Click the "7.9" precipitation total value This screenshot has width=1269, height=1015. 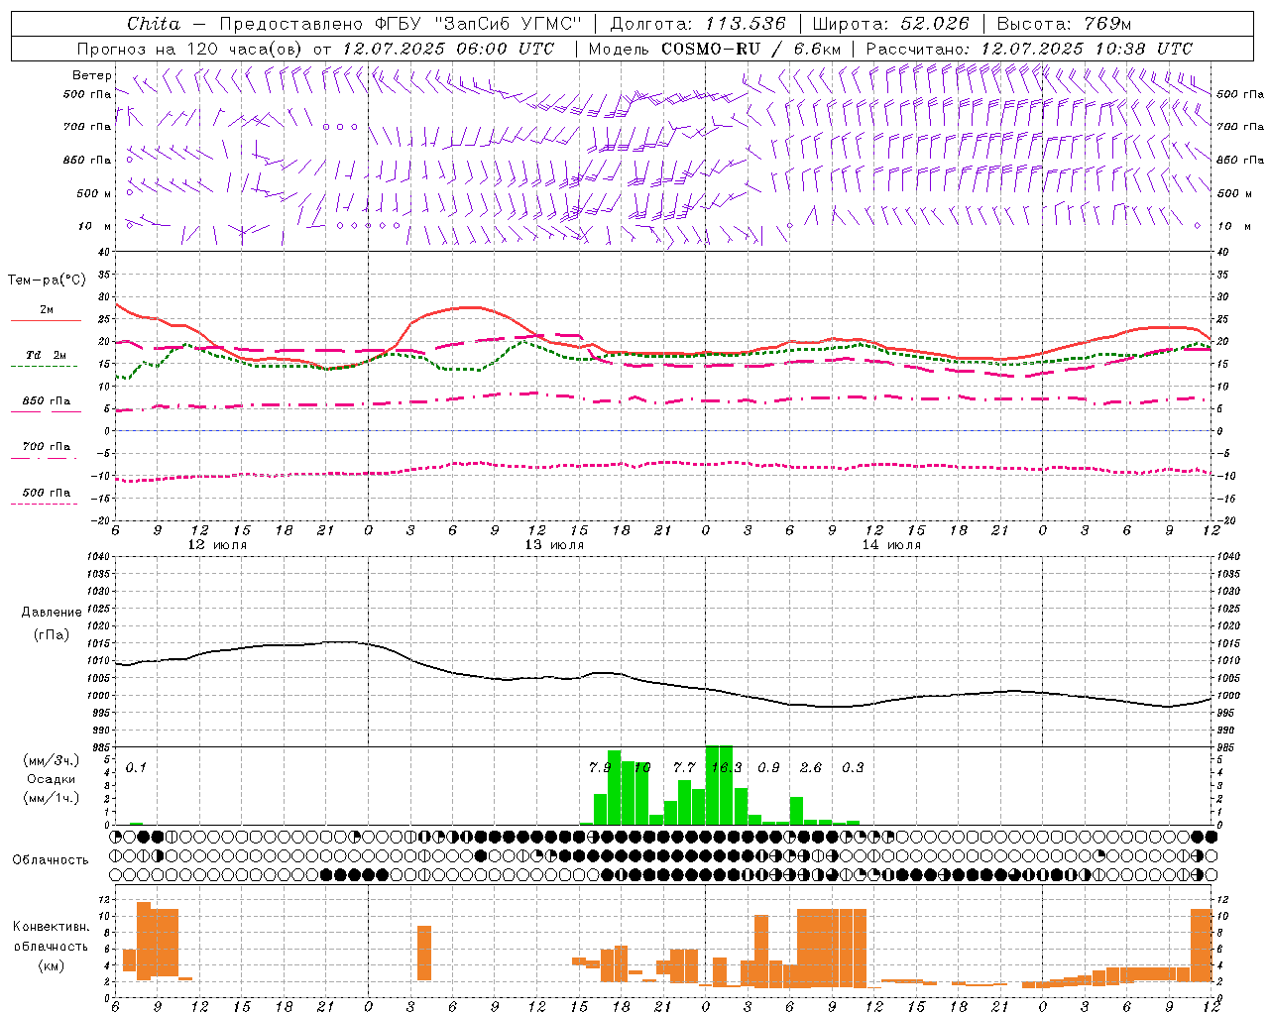600,767
